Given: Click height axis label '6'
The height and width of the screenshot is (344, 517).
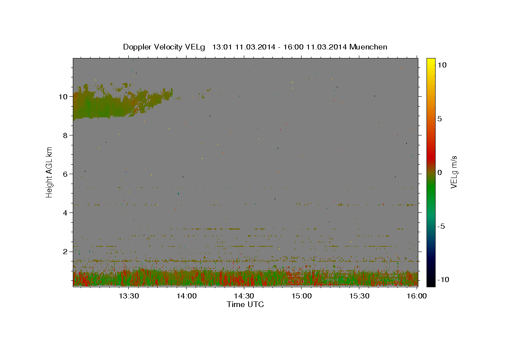Looking at the screenshot, I should pyautogui.click(x=66, y=174).
